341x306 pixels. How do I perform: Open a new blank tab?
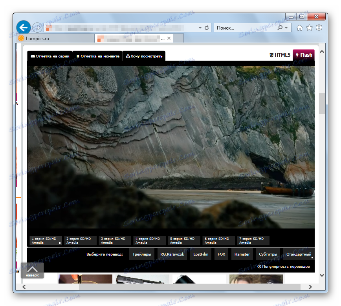pos(178,39)
